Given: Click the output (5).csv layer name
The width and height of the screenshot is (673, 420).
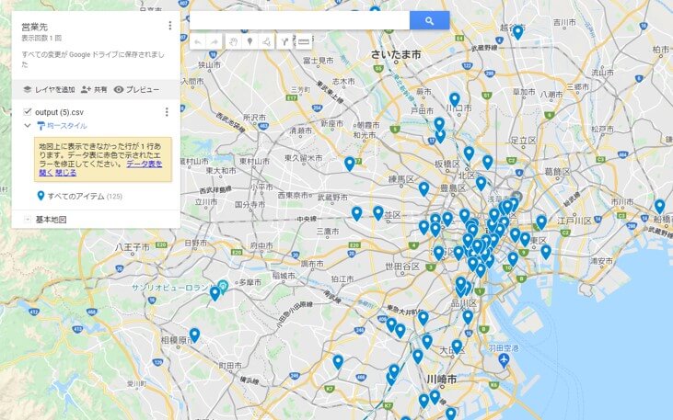Looking at the screenshot, I should coord(59,112).
